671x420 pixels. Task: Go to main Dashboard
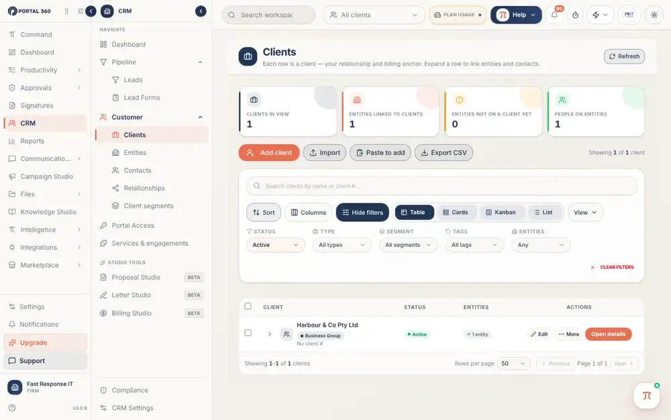45,52
